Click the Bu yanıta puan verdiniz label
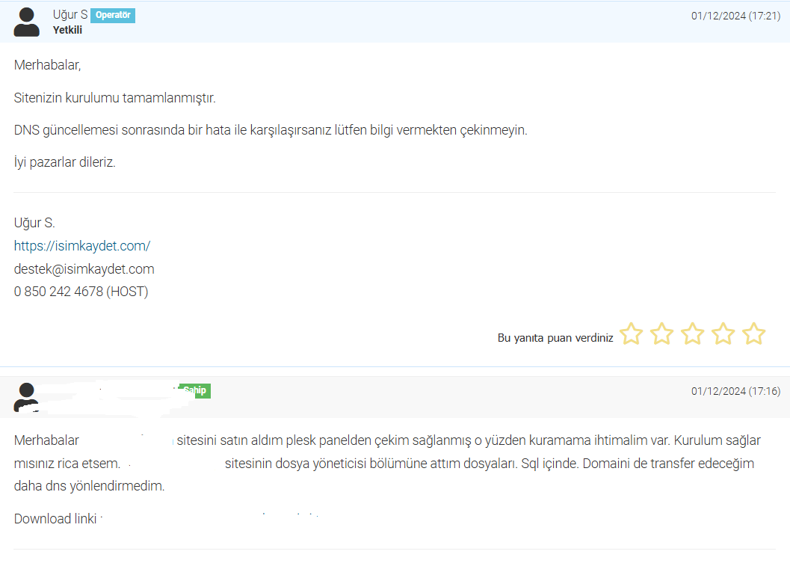The width and height of the screenshot is (790, 572). pos(555,338)
